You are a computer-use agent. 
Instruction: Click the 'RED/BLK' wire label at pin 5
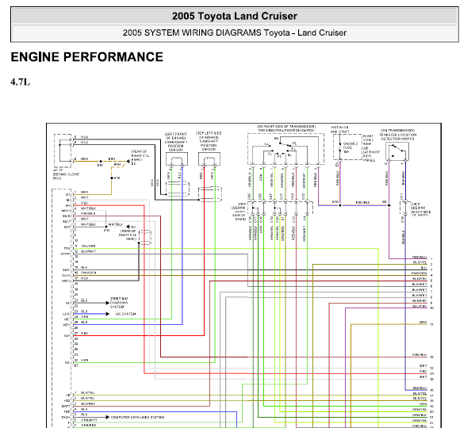[x=88, y=214]
